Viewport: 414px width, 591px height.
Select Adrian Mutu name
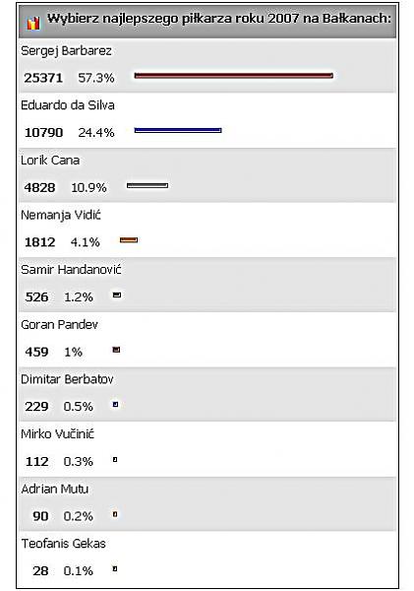point(55,489)
